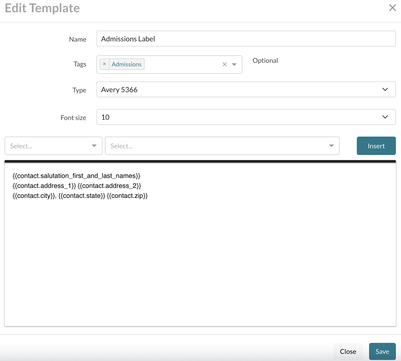This screenshot has width=401, height=361.
Task: Click the salutation_first_and_last_names merge field
Action: pos(76,176)
